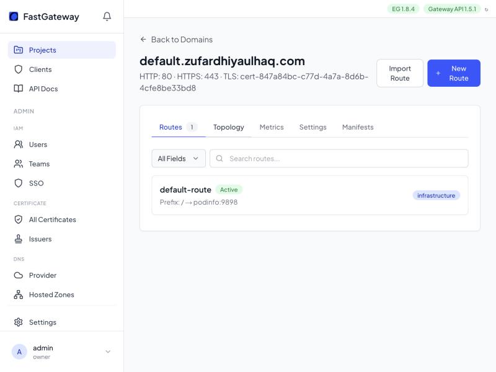
Task: Switch to the Metrics tab
Action: tap(272, 127)
